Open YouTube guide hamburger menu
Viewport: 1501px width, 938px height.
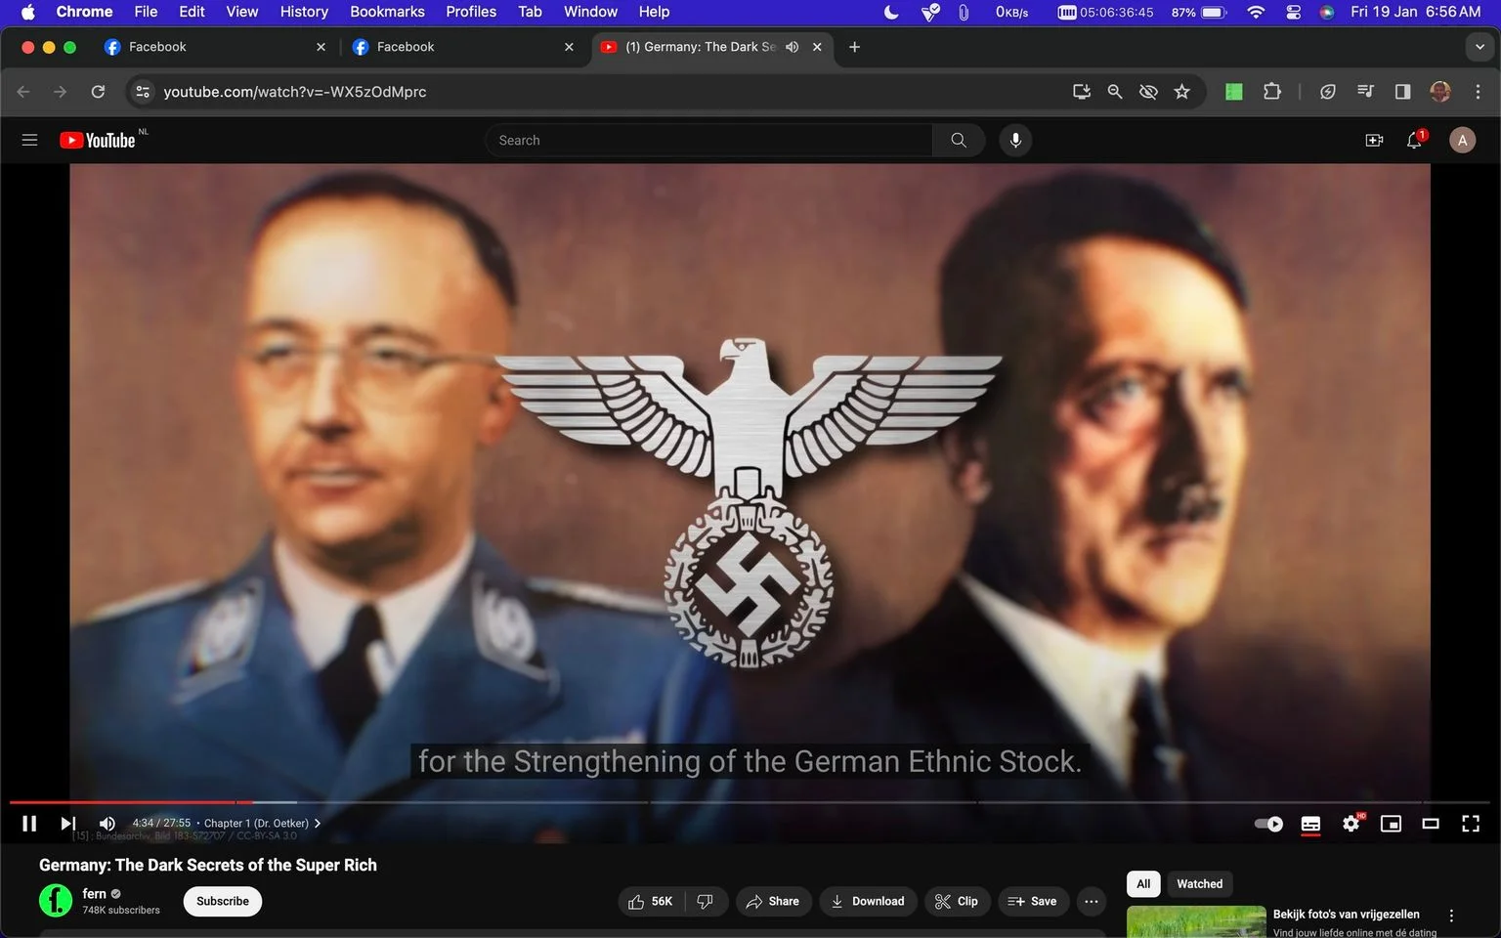(29, 141)
